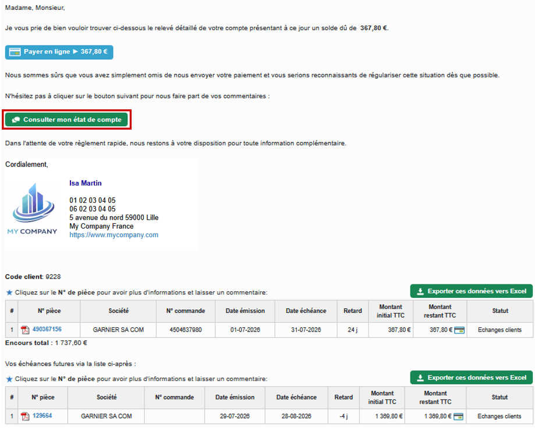Screen dimensions: 535x428
Task: Click the payment card icon beside 367,80 € remaining
Action: click(x=459, y=330)
